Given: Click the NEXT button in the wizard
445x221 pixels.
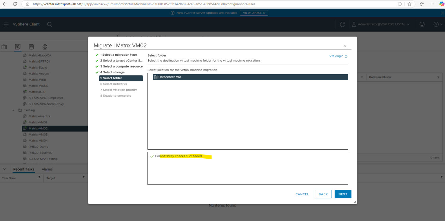Looking at the screenshot, I should point(343,194).
